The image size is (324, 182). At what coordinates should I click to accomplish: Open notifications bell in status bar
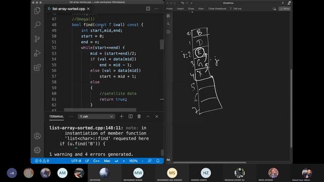(158, 161)
